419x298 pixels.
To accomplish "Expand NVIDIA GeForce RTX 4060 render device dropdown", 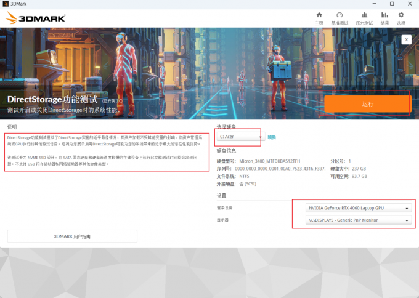I will (x=359, y=208).
